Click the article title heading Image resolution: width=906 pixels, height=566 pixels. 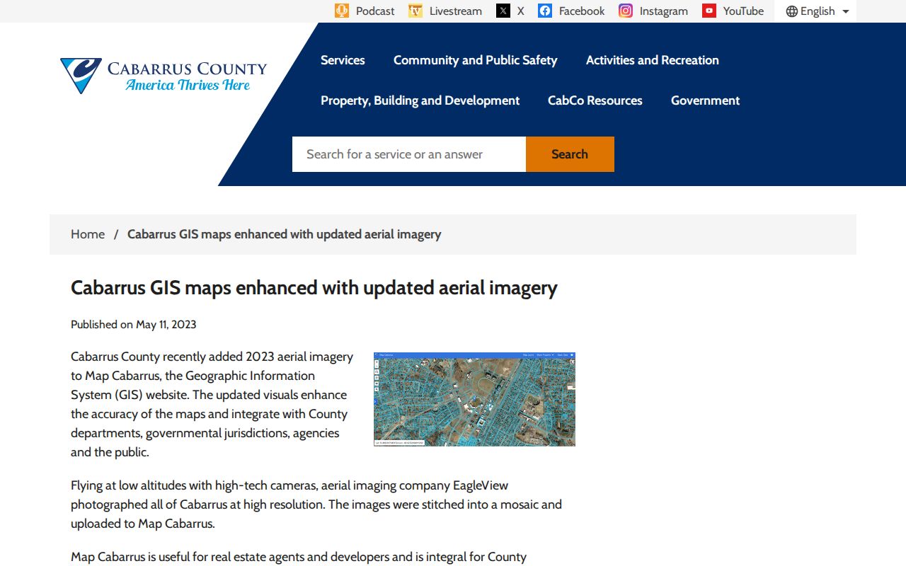(x=314, y=288)
